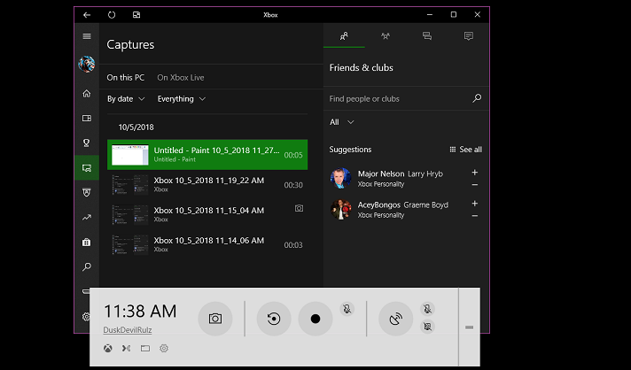Add AceyBongos with the plus button

tap(475, 204)
